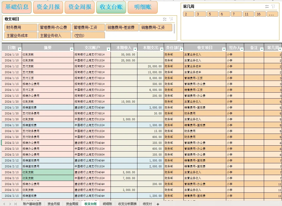Toggle multi-select in the 收支项目 slicer
This screenshot has height=206, width=282.
click(x=165, y=19)
